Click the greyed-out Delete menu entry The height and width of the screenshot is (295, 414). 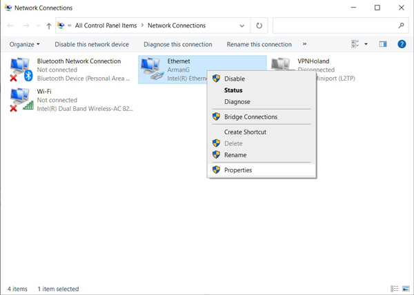click(262, 143)
